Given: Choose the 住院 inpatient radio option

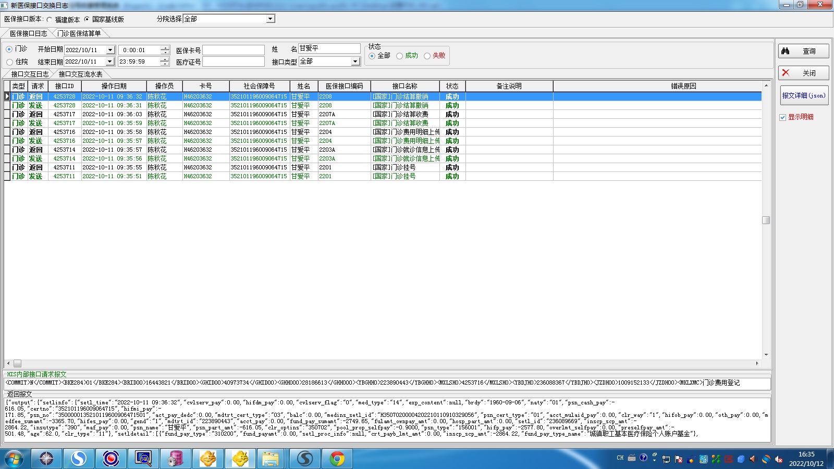Looking at the screenshot, I should pyautogui.click(x=9, y=62).
